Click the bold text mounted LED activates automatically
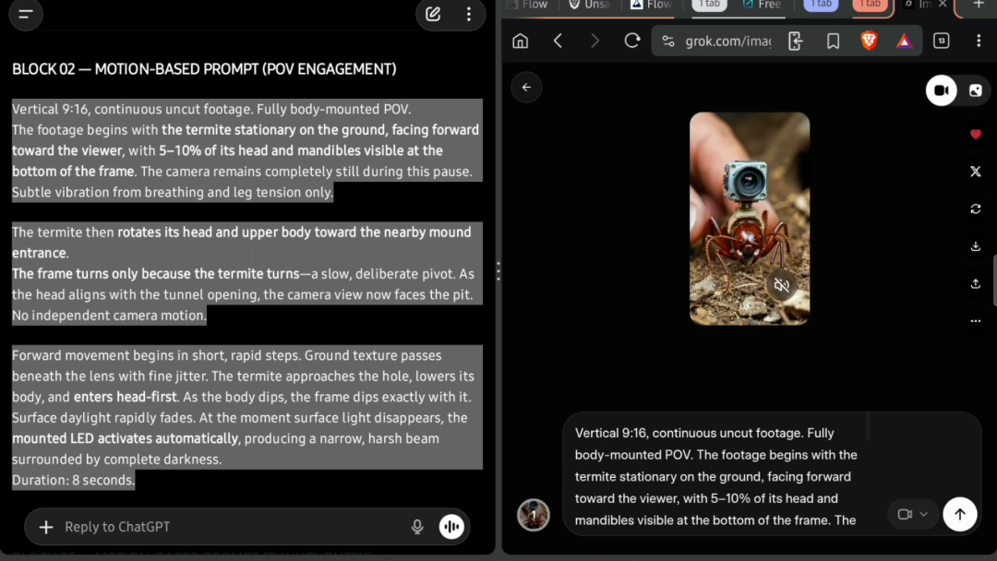 (x=125, y=438)
